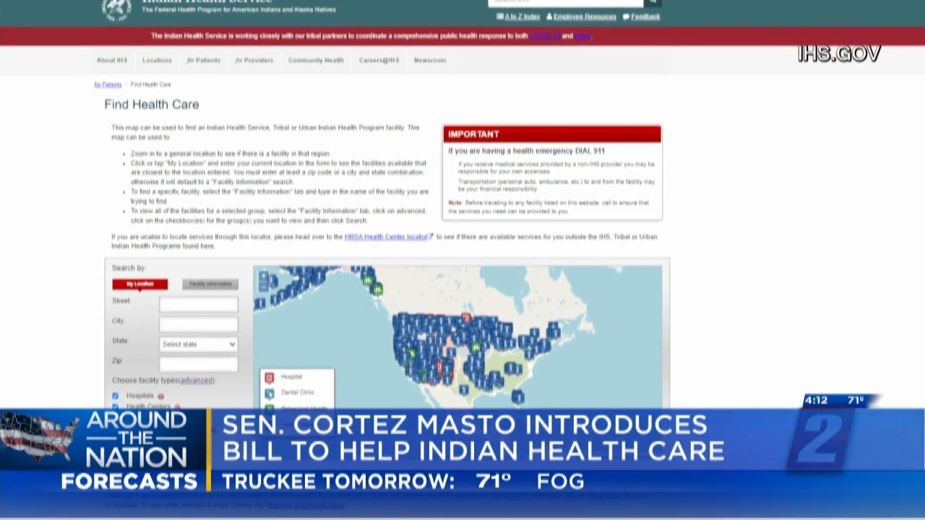Click the for Patients breadcrumb link
Image resolution: width=925 pixels, height=520 pixels.
(x=108, y=84)
